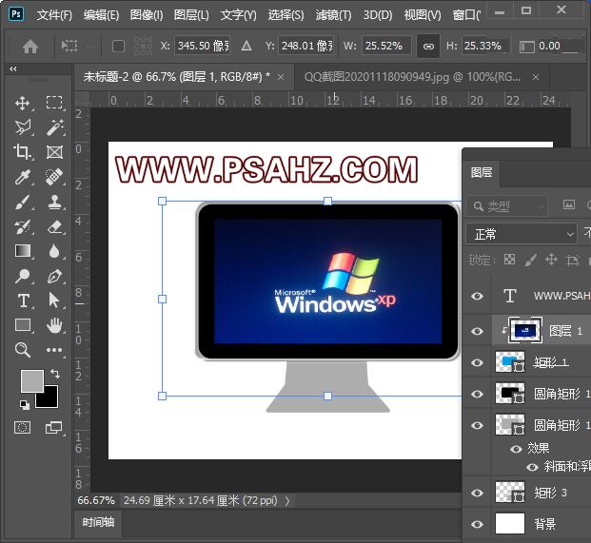Select the Rectangle shape tool
Screen dimensions: 591x543
[x=23, y=325]
